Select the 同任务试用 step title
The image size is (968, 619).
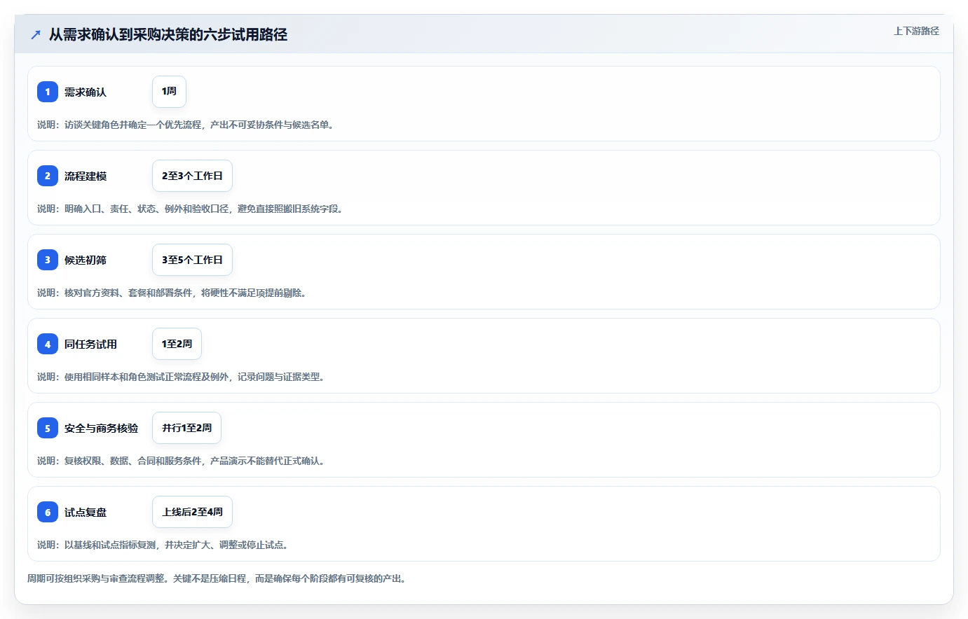coord(91,344)
